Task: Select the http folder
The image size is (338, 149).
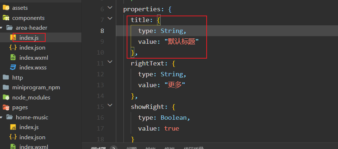Action: (17, 77)
